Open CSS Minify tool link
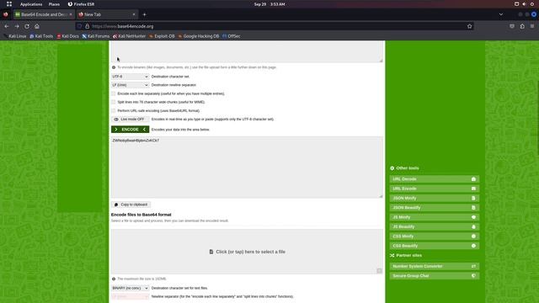Image resolution: width=539 pixels, height=303 pixels. [x=435, y=237]
